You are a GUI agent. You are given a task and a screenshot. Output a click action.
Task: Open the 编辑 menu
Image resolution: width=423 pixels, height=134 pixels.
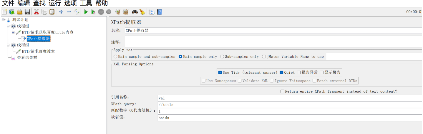point(24,3)
